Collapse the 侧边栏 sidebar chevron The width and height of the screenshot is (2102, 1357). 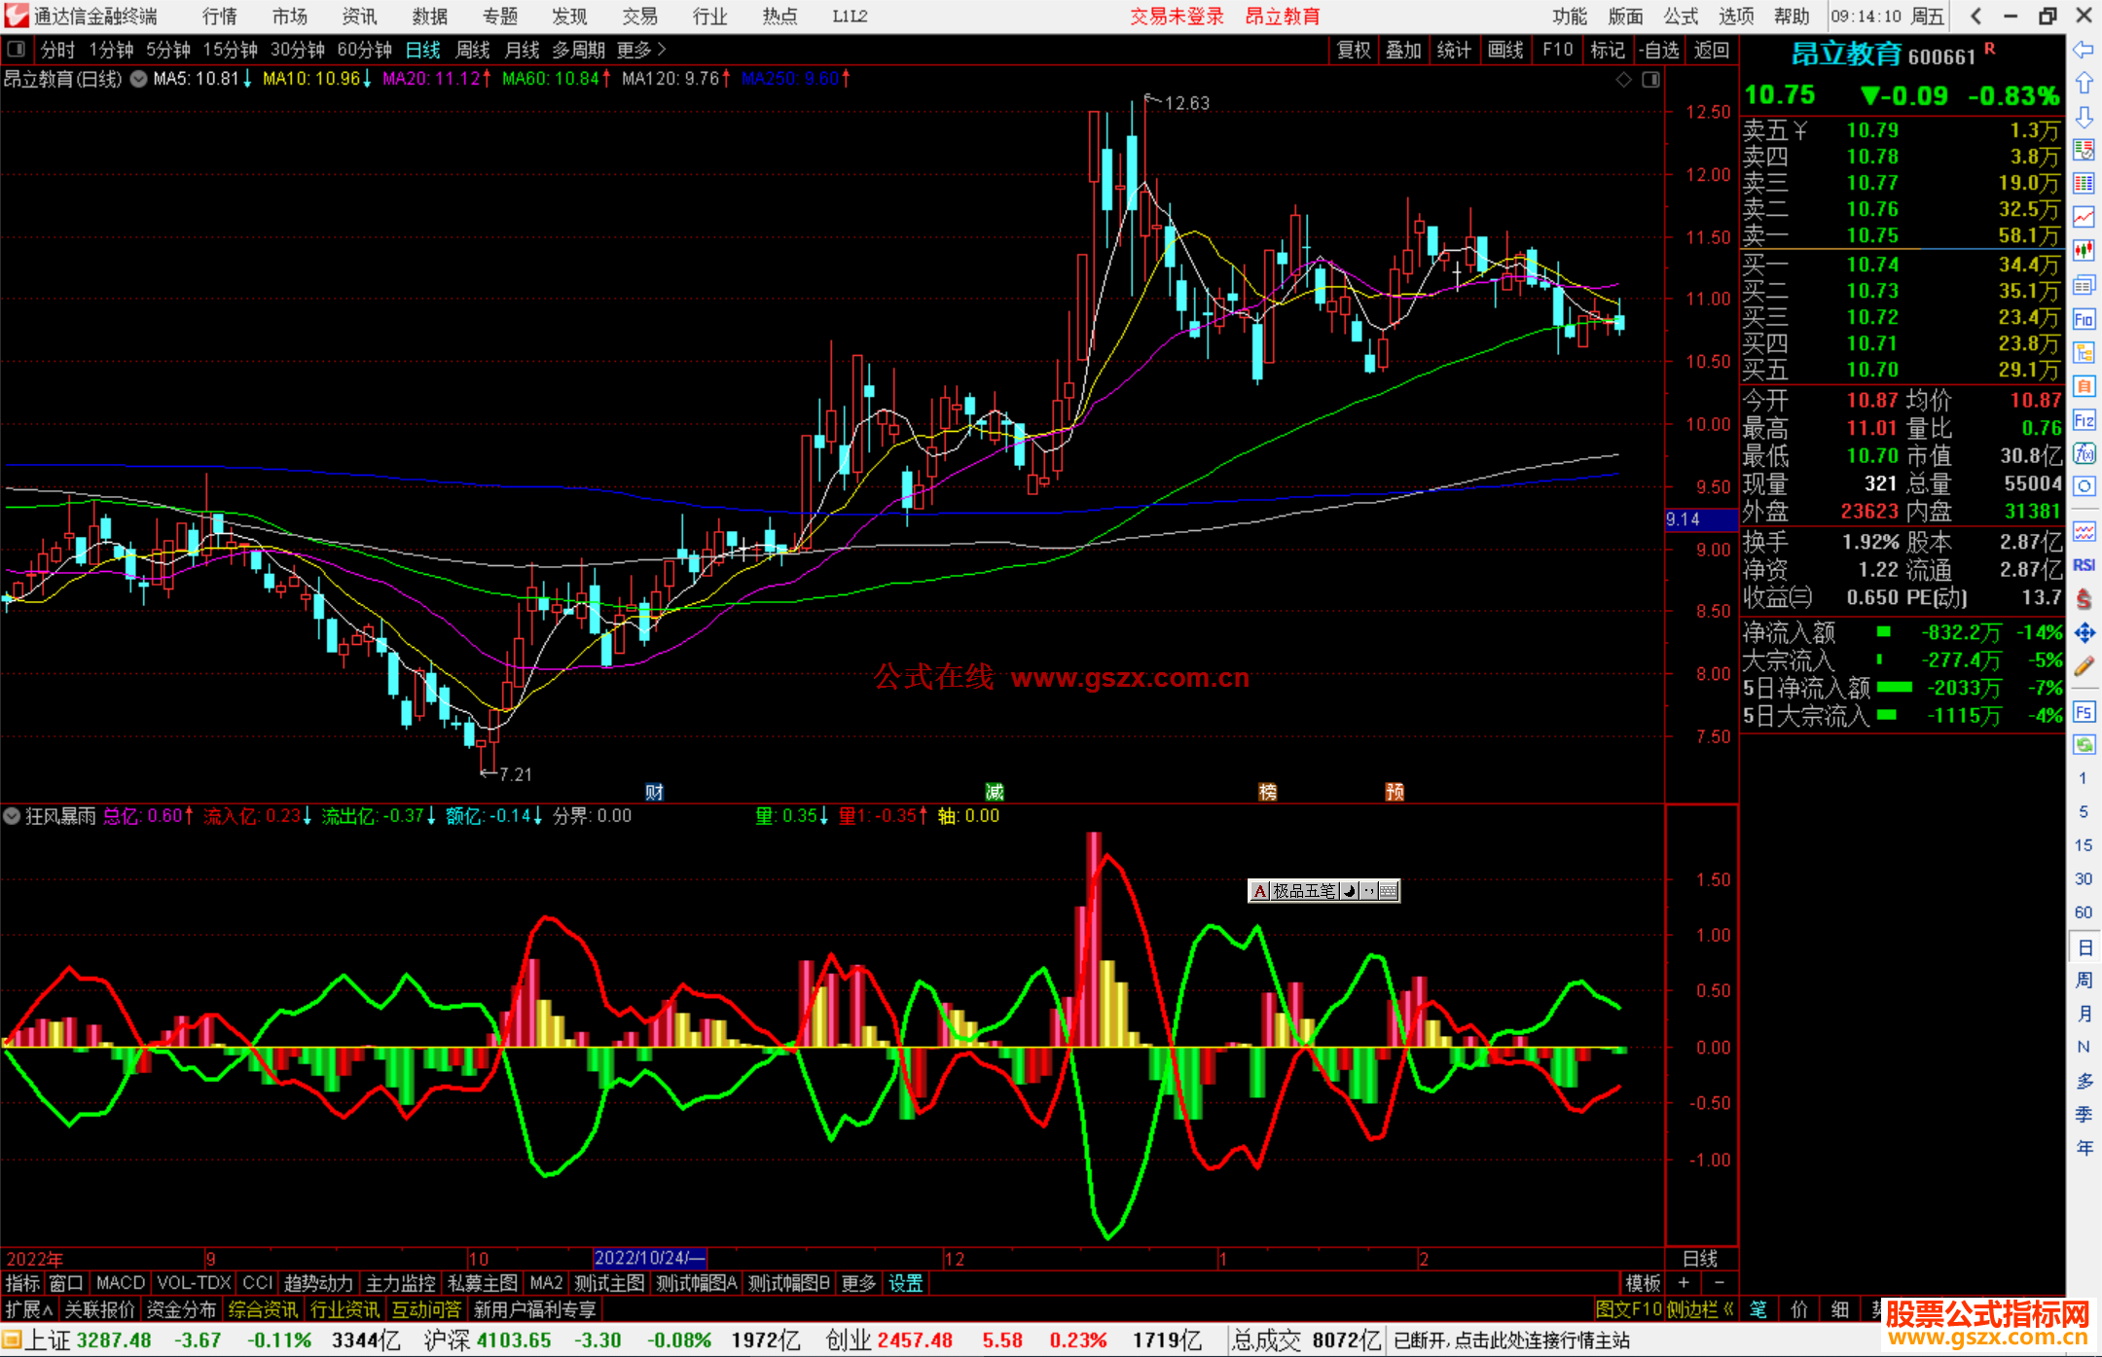click(x=1728, y=1309)
